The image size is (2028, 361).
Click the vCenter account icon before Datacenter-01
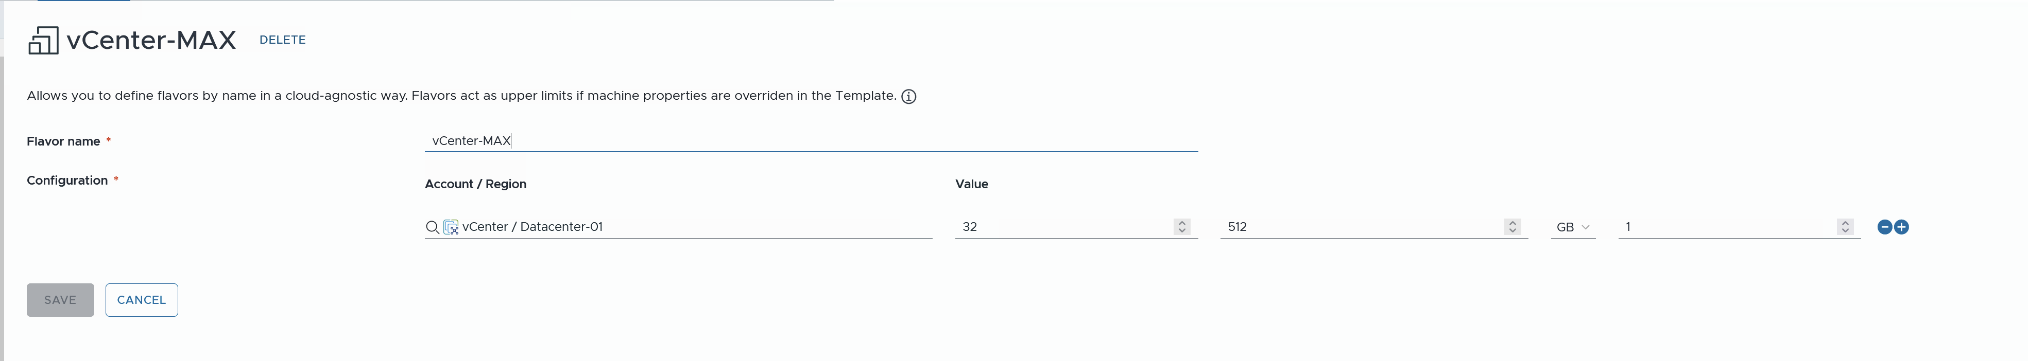click(x=451, y=227)
